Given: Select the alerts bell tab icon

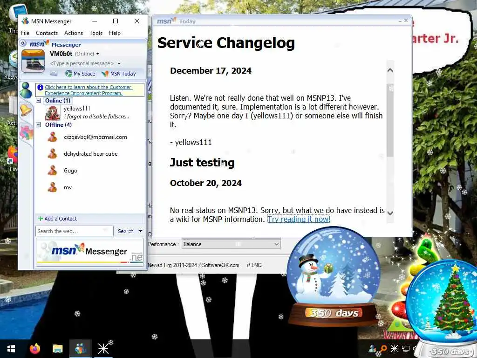Looking at the screenshot, I should [26, 110].
